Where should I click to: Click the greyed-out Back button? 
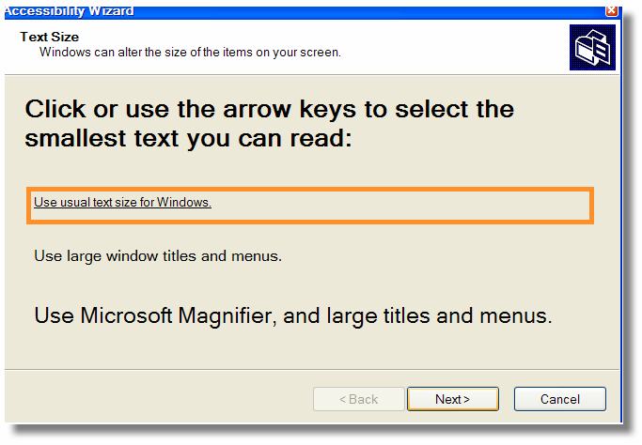click(356, 399)
